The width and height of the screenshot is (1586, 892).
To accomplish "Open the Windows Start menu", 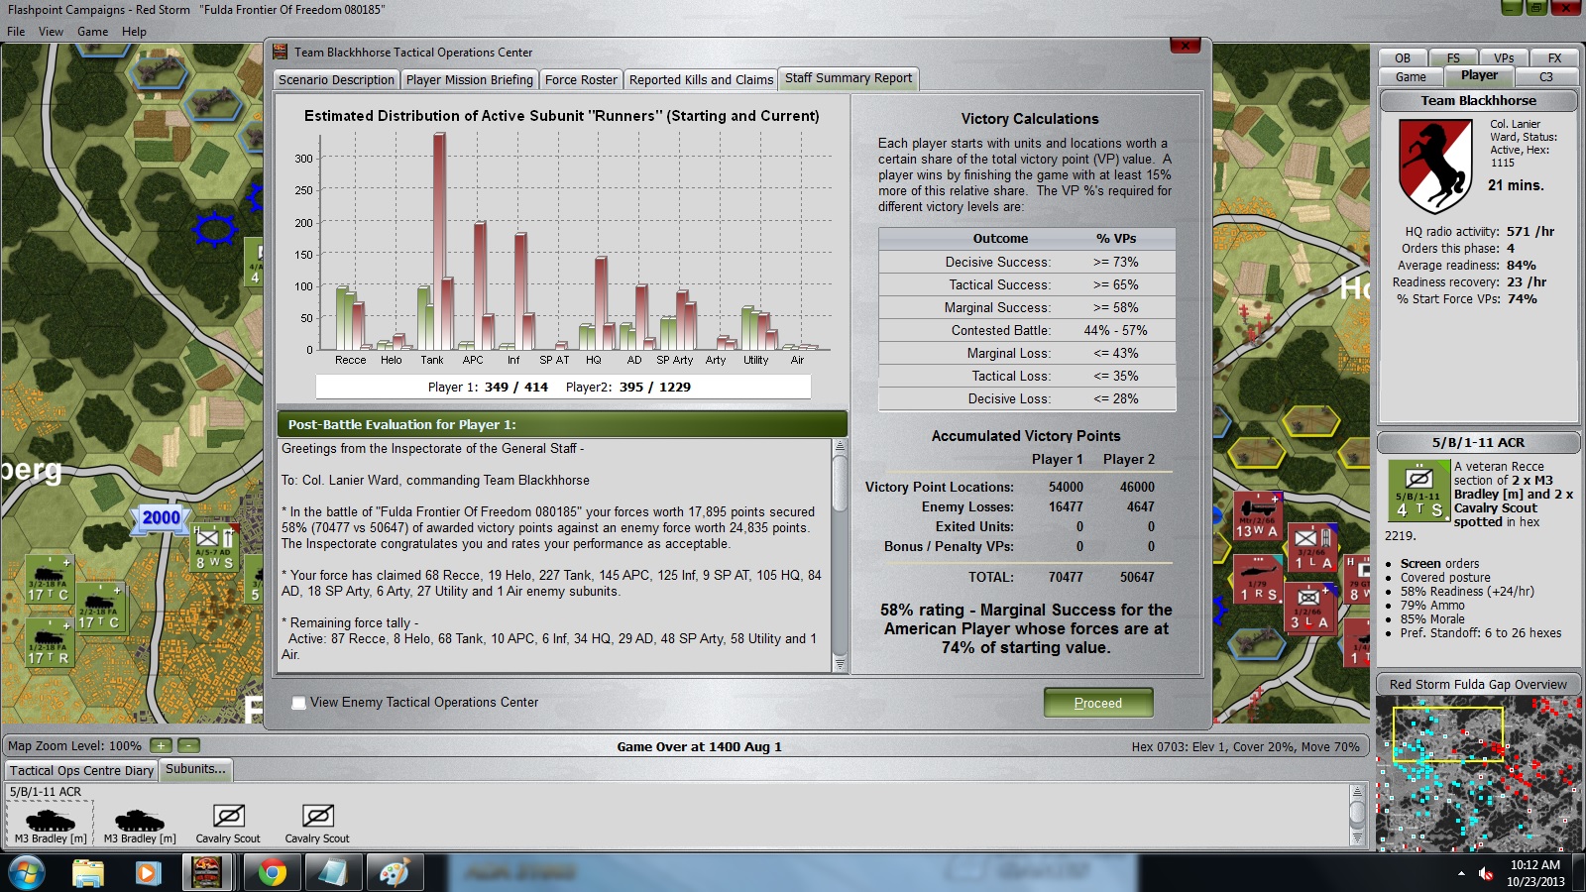I will (x=27, y=873).
